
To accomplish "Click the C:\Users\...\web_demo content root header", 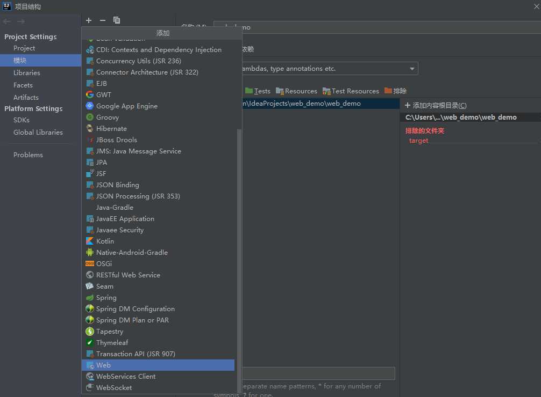I will 461,117.
